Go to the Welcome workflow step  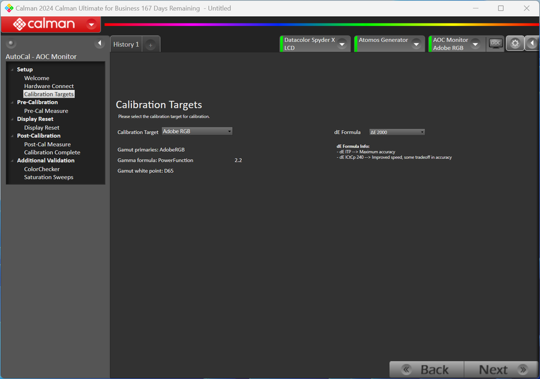(x=37, y=78)
